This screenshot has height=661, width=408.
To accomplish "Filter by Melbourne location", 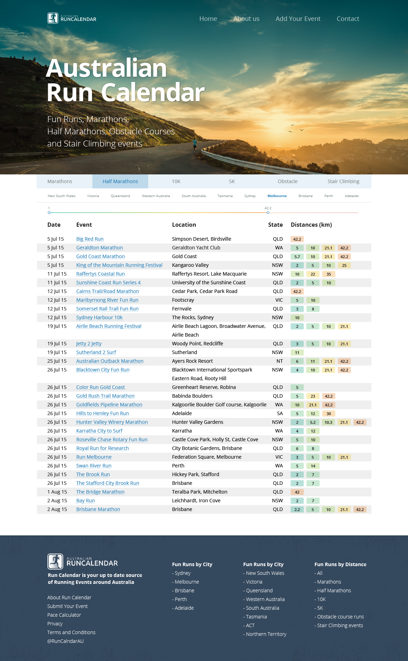I will [277, 196].
